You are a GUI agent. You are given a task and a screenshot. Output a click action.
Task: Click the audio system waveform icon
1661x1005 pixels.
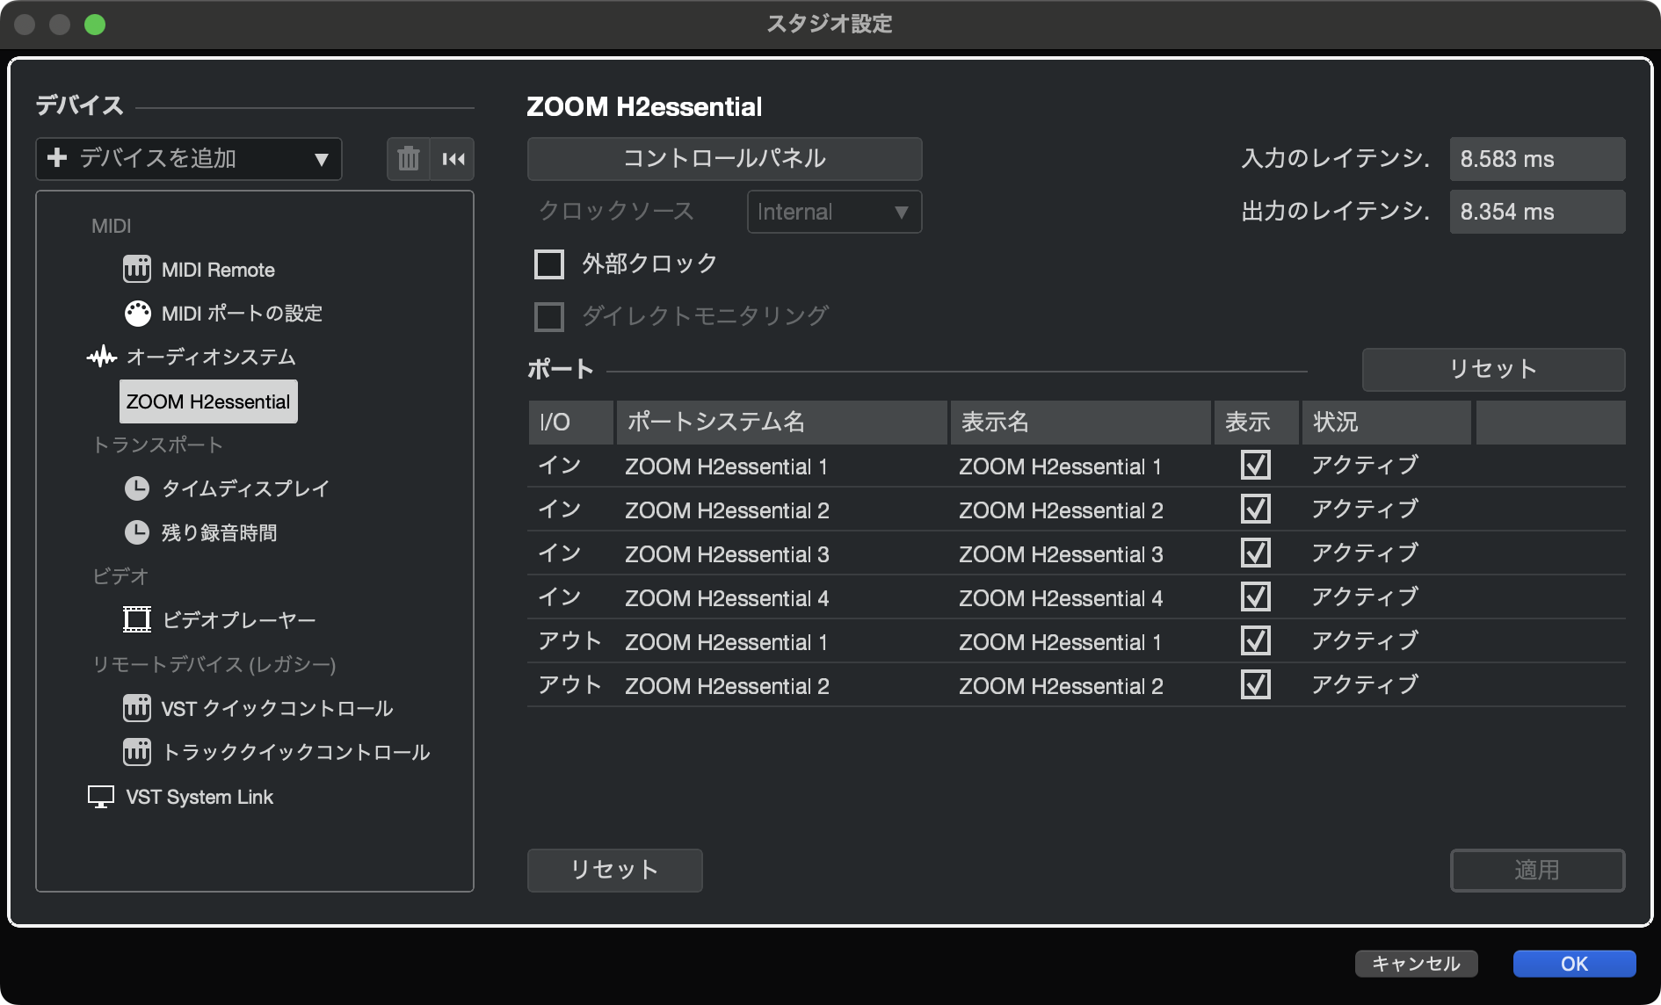[102, 357]
